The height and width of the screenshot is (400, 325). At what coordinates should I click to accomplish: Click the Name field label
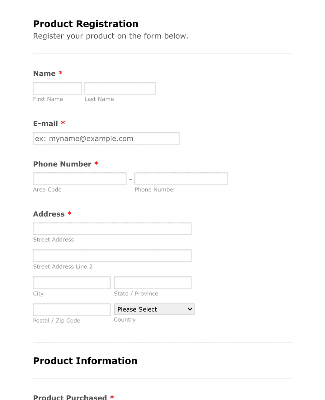tap(45, 73)
